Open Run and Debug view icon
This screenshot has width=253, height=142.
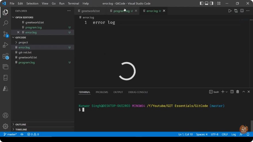pyautogui.click(x=5, y=45)
